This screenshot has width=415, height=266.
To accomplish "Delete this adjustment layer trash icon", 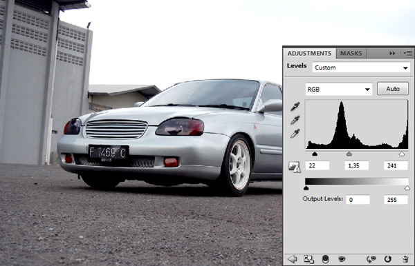I will coord(405,259).
